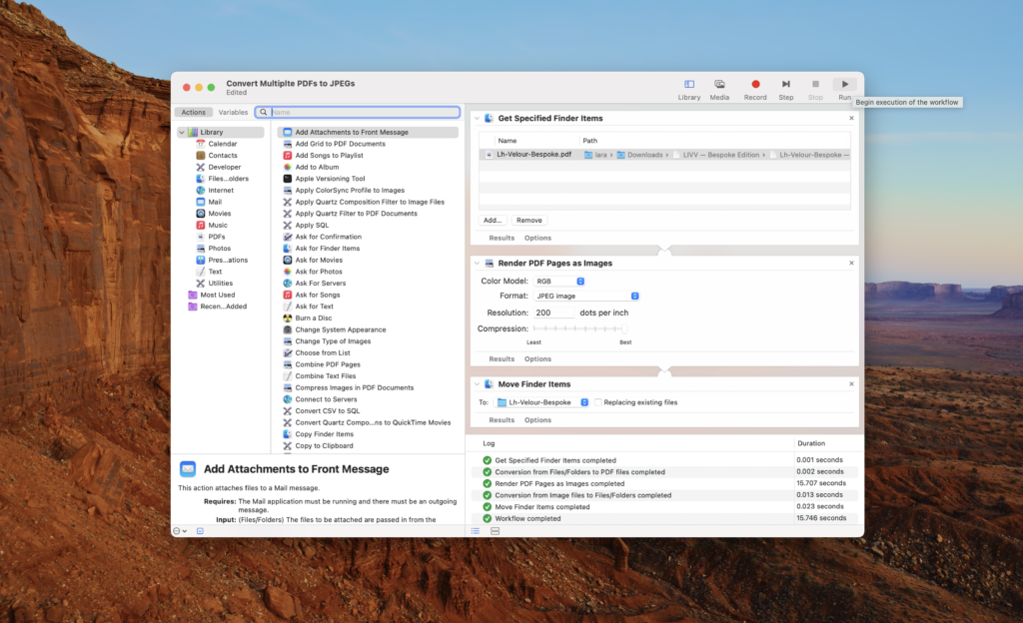Screen dimensions: 1023x623
Task: Remove the Move Finder Items action
Action: point(851,383)
